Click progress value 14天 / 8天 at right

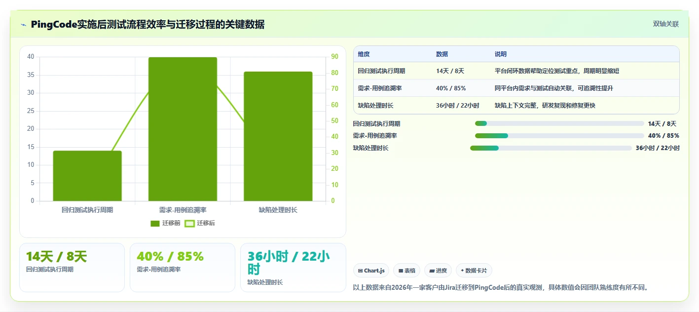662,124
